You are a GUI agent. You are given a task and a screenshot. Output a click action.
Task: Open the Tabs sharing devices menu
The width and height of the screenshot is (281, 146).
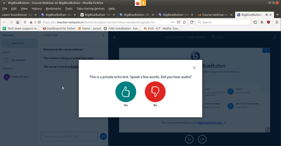pos(90,8)
